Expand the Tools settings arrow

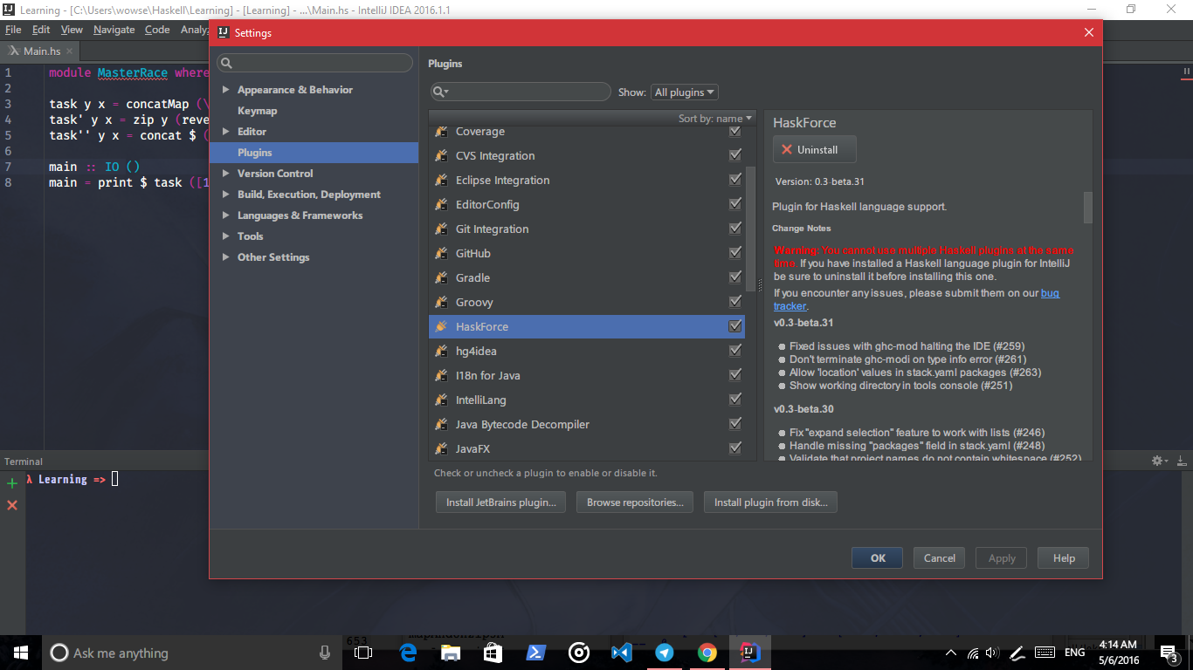[226, 236]
